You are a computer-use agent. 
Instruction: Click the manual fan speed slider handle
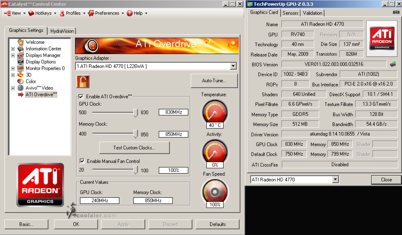(136, 170)
